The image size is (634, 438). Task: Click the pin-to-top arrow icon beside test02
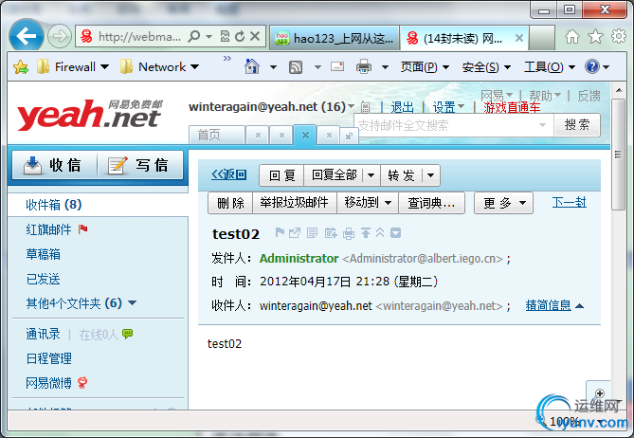click(x=366, y=232)
